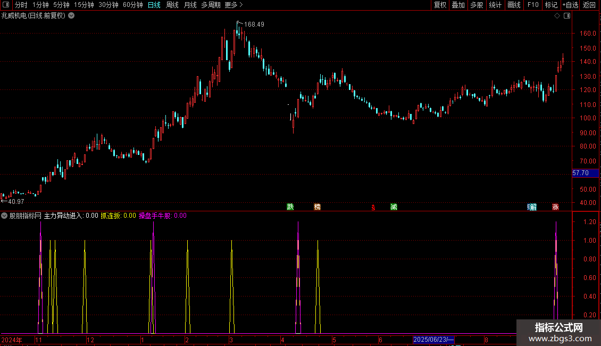Click the blue 财解 event marker
This screenshot has width=601, height=346.
point(532,207)
